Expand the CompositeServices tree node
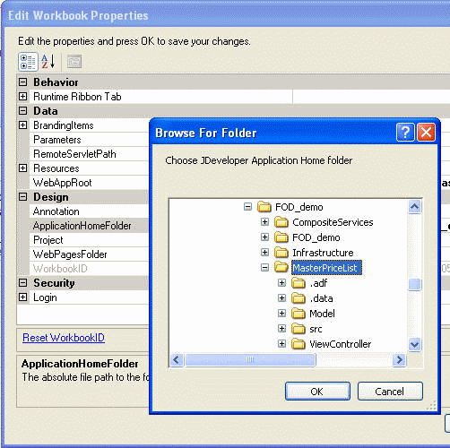 click(x=264, y=221)
